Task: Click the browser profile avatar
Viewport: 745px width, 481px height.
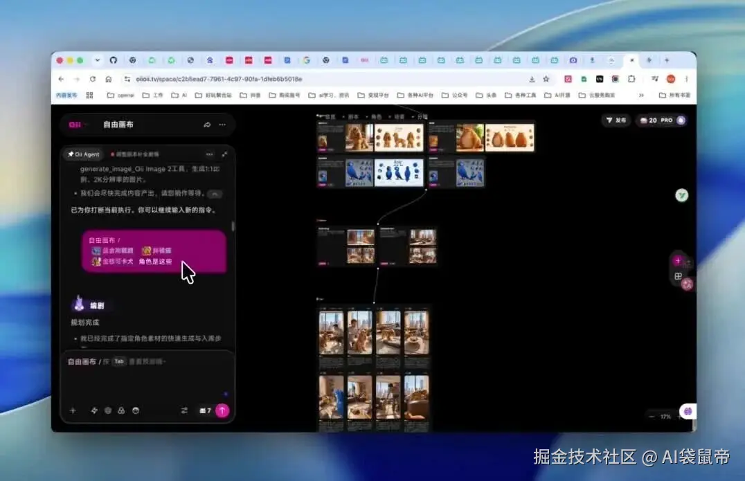Action: pyautogui.click(x=671, y=79)
